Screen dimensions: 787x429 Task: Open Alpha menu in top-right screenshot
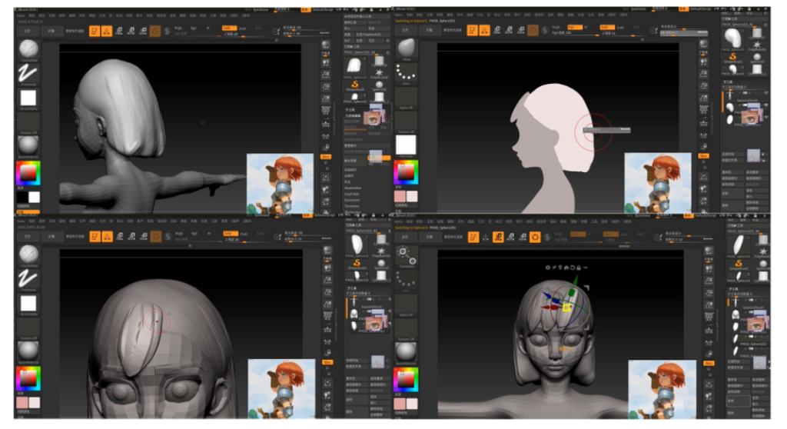(x=399, y=15)
